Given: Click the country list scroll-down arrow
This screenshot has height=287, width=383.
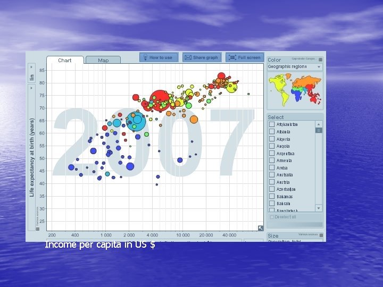Looking at the screenshot, I should (x=319, y=208).
